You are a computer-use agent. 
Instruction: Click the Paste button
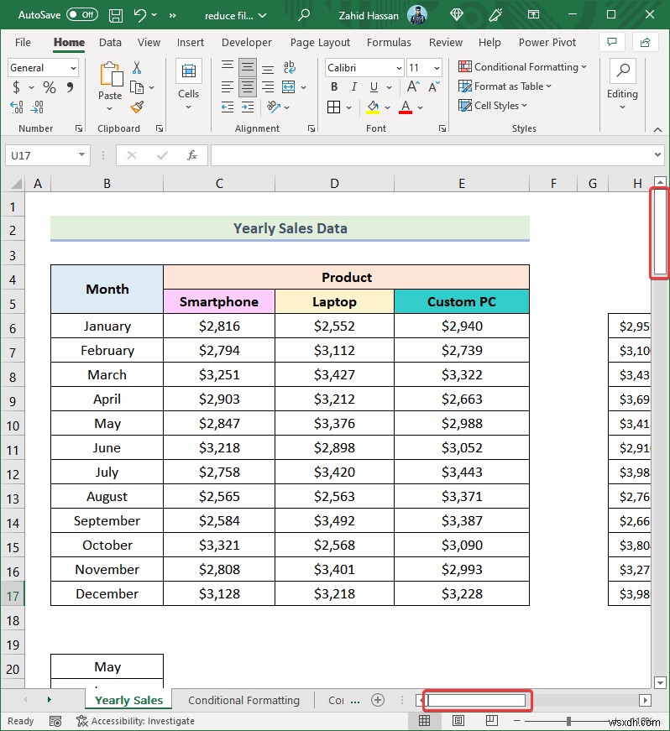[x=110, y=80]
